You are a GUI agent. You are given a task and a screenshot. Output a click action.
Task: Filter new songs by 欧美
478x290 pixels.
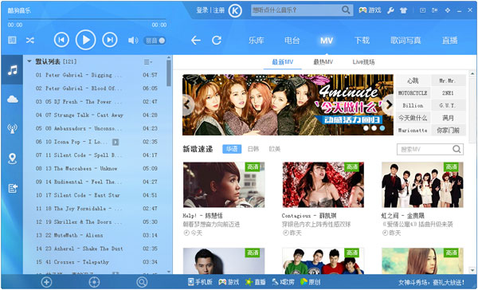pos(275,149)
